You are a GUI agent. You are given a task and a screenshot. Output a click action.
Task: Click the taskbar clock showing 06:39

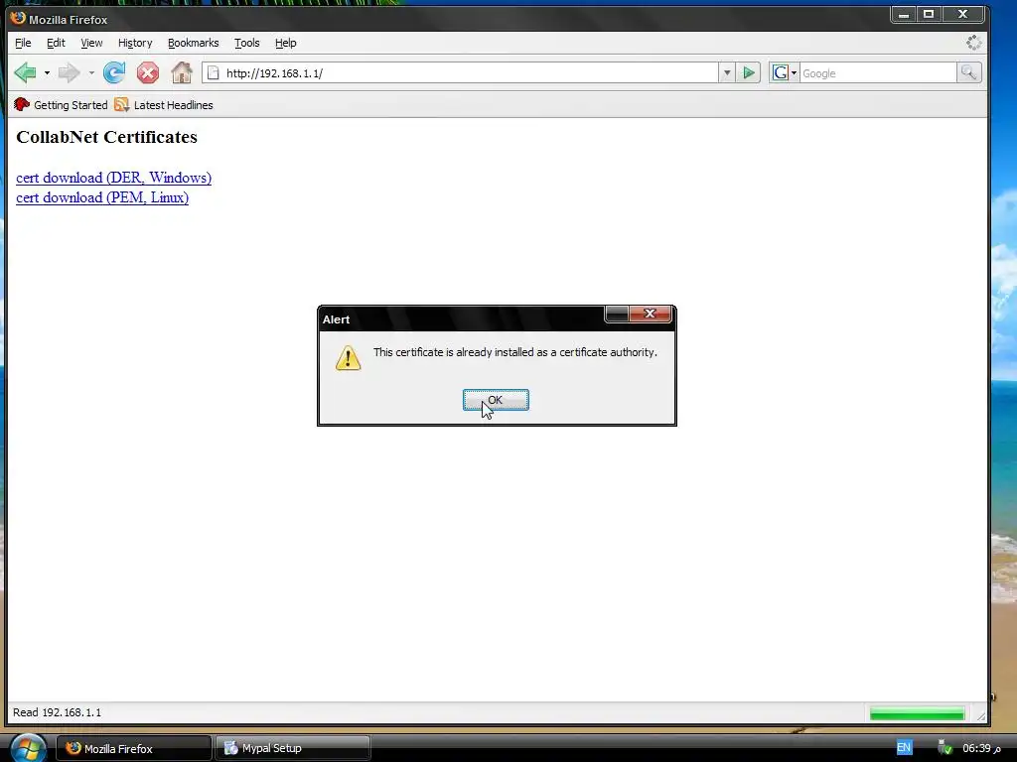coord(981,748)
